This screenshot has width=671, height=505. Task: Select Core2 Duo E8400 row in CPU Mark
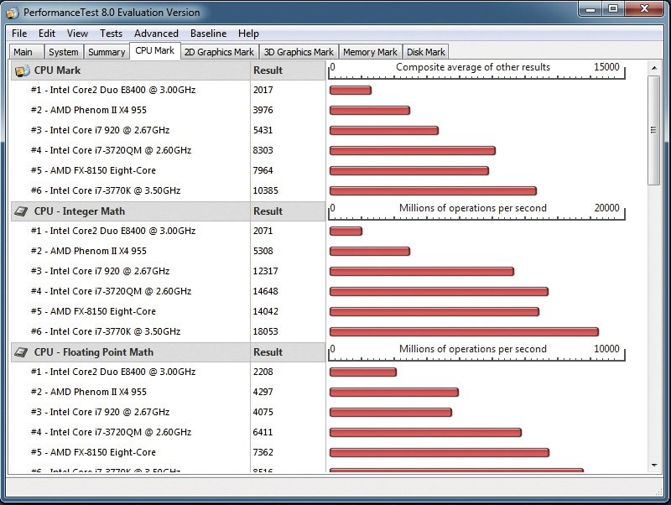click(113, 90)
